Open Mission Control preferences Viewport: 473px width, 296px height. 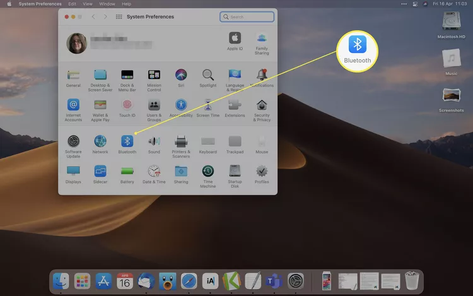(154, 81)
